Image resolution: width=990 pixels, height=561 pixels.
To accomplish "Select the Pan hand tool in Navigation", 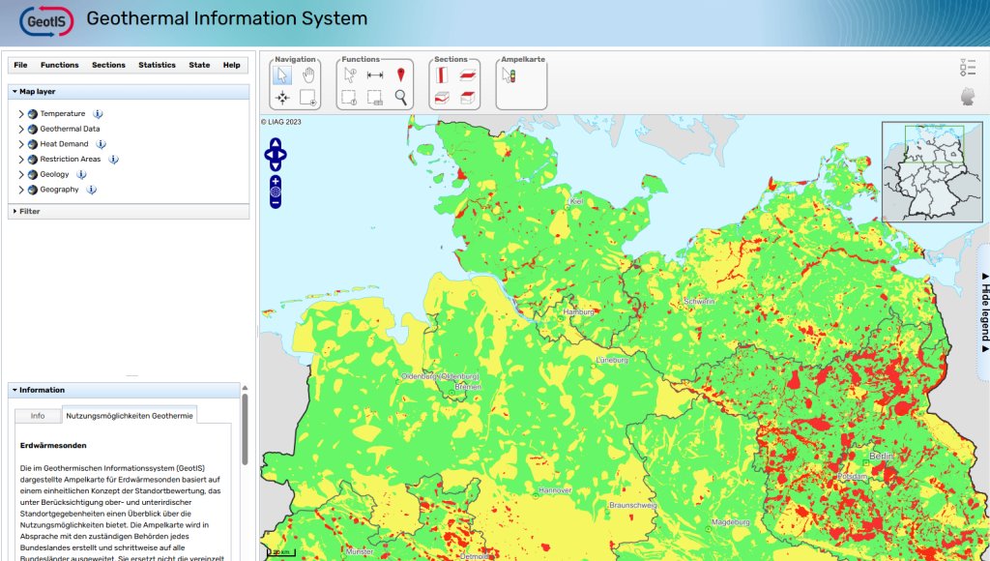I will (x=307, y=76).
